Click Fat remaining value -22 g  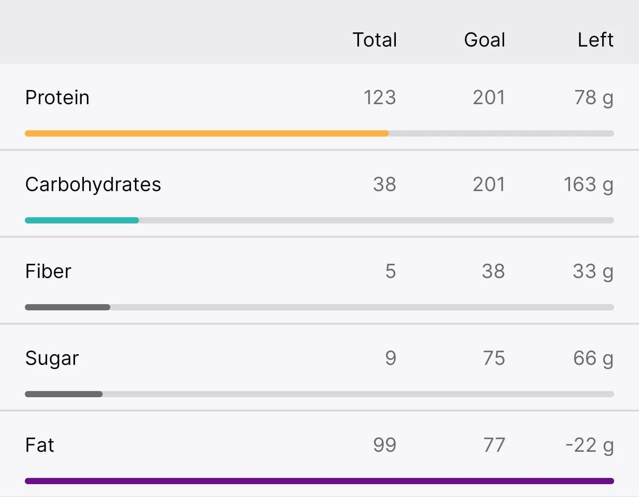pyautogui.click(x=589, y=445)
